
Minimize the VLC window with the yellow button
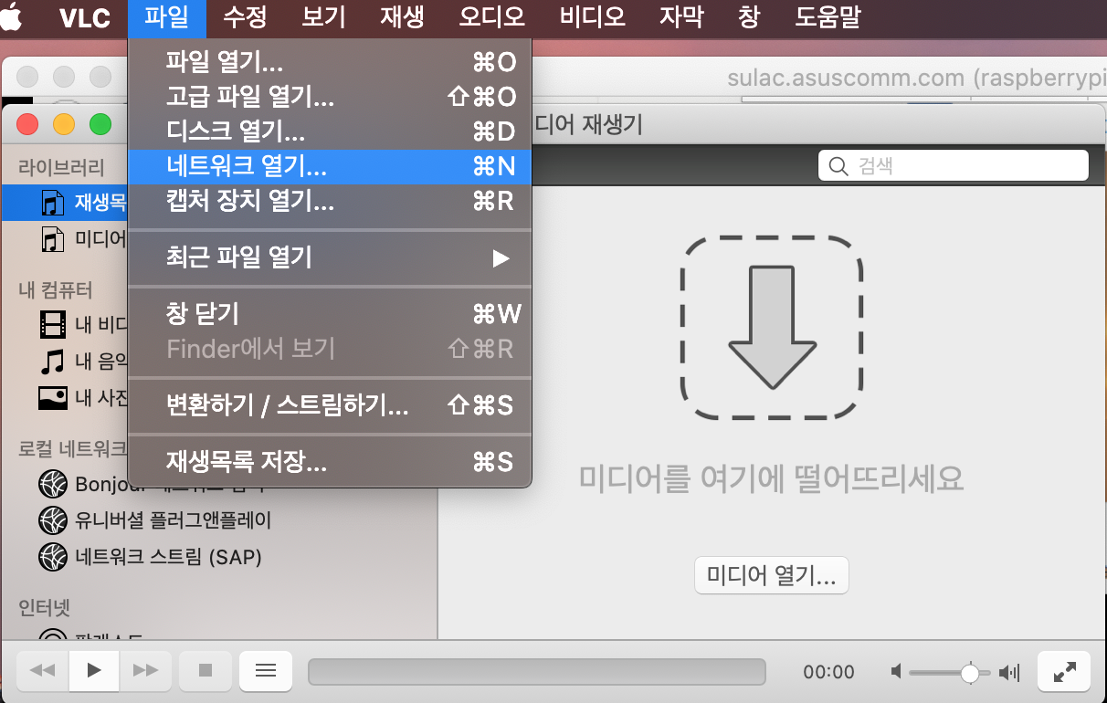click(x=63, y=123)
